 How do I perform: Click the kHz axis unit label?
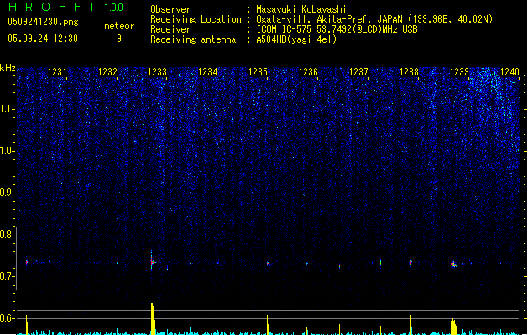point(8,68)
